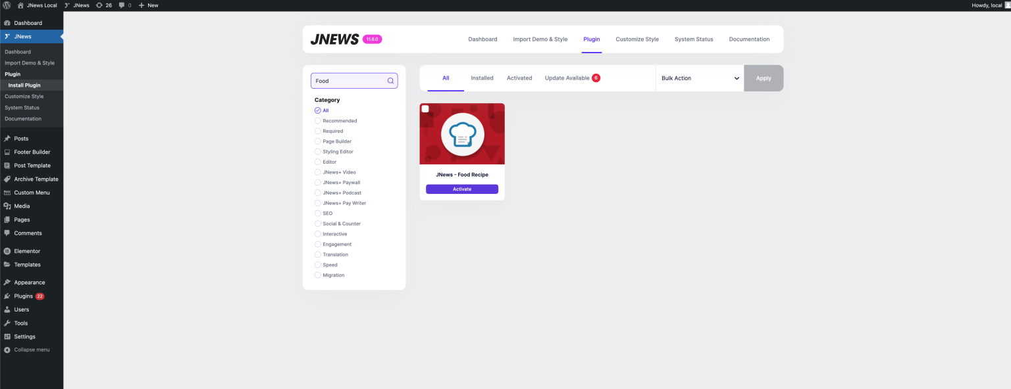The height and width of the screenshot is (389, 1011).
Task: Expand the New menu in admin bar
Action: [148, 5]
